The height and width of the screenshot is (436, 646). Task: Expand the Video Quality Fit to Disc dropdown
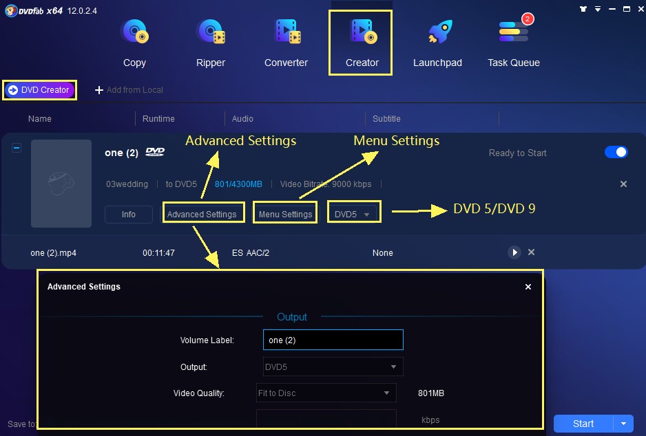(x=326, y=393)
